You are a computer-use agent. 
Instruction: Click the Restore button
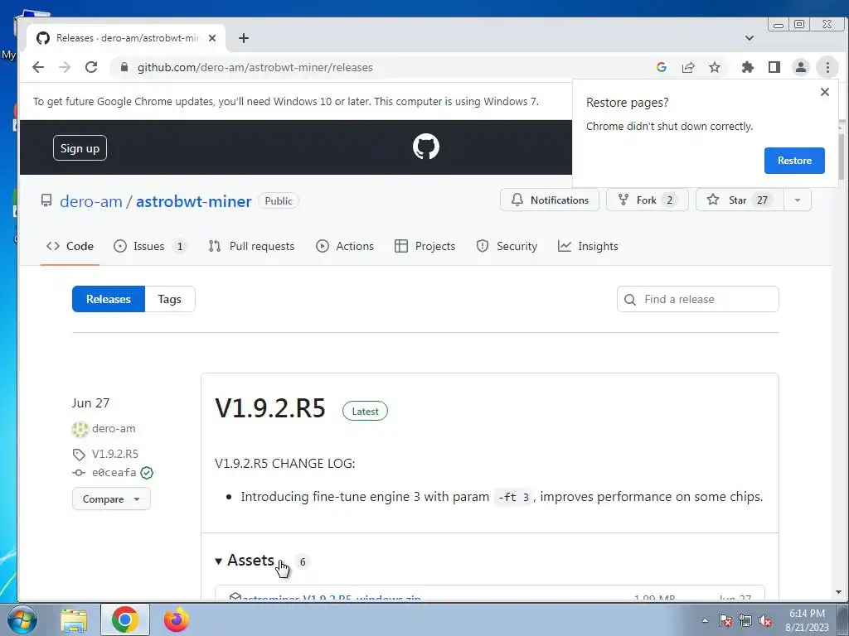794,161
